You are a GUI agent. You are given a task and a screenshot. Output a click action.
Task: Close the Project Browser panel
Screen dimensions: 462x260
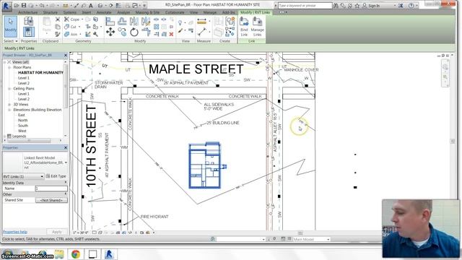point(66,55)
